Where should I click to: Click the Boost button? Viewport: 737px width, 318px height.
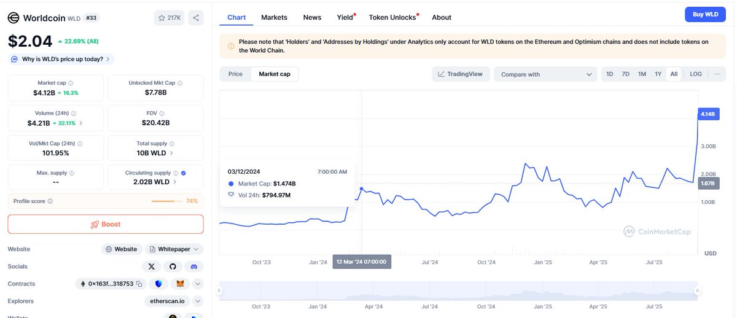[x=106, y=224]
